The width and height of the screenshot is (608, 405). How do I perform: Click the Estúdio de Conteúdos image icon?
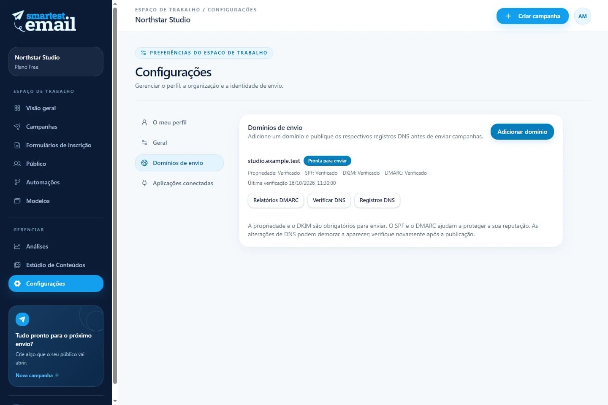coord(17,265)
